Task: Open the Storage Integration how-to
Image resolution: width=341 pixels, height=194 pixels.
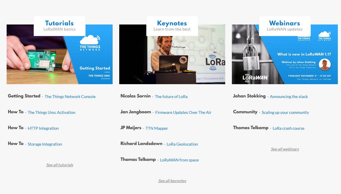Action: pos(45,144)
